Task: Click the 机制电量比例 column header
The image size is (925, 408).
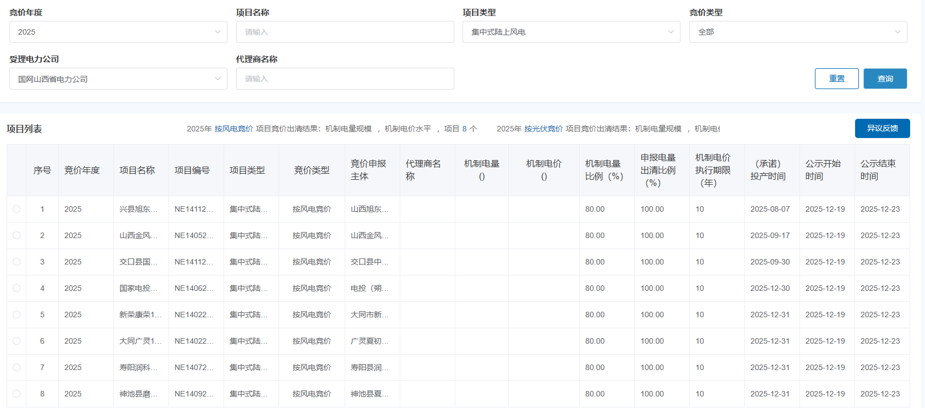Action: coord(604,170)
